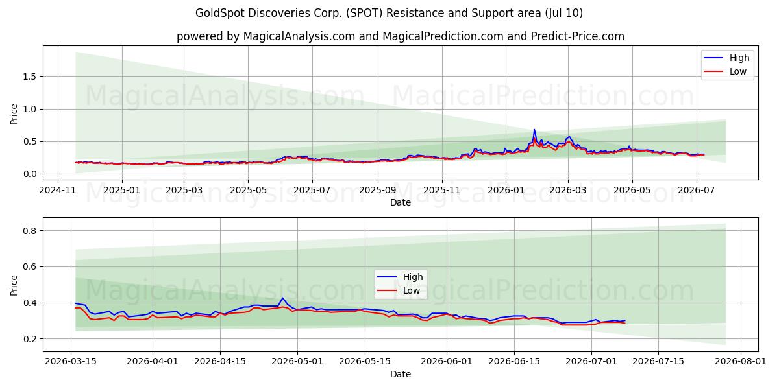Click the High line peak in late April on the bottom chart

282,298
